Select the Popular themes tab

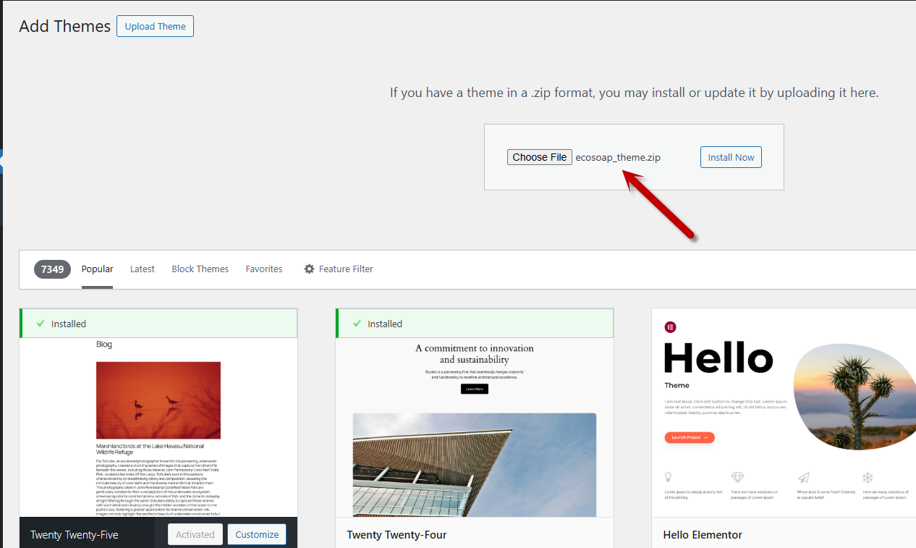click(x=97, y=269)
